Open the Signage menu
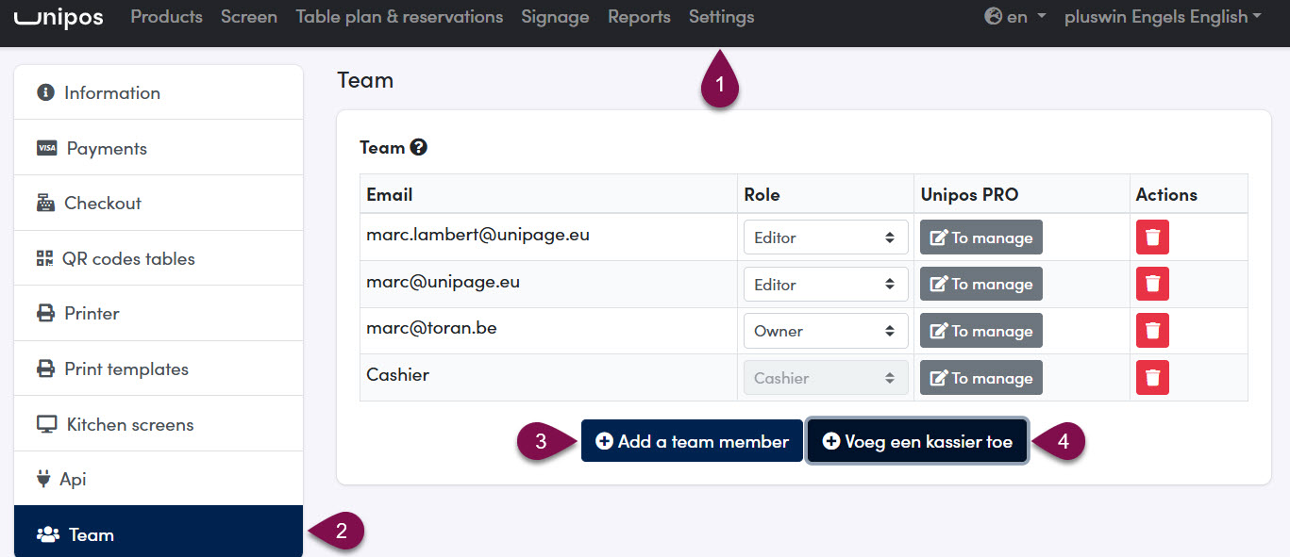 click(555, 17)
